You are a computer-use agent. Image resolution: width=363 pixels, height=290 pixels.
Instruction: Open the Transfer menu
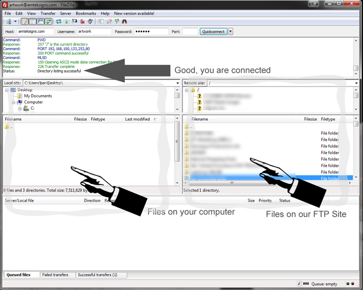(x=48, y=13)
